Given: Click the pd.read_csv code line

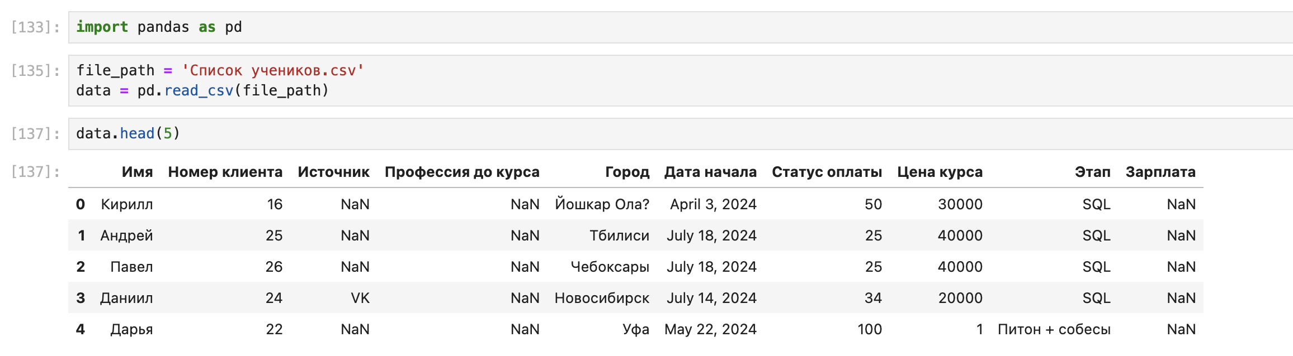Looking at the screenshot, I should [x=202, y=90].
